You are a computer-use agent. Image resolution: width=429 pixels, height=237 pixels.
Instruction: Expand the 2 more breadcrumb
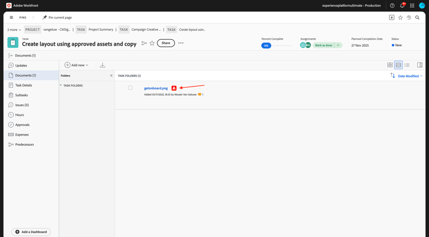(14, 30)
